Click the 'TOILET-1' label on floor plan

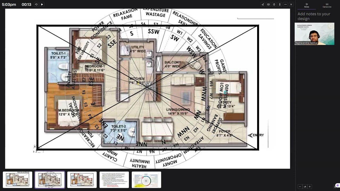58,53
